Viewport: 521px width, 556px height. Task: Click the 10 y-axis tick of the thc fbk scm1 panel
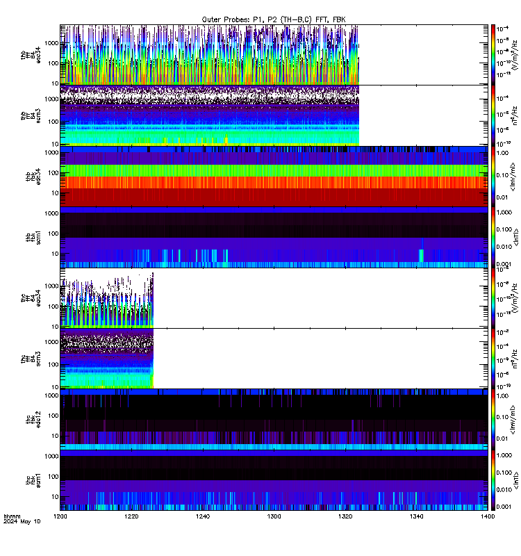tap(56, 496)
